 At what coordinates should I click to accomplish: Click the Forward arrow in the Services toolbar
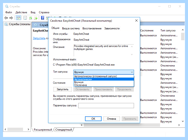[x=11, y=18]
